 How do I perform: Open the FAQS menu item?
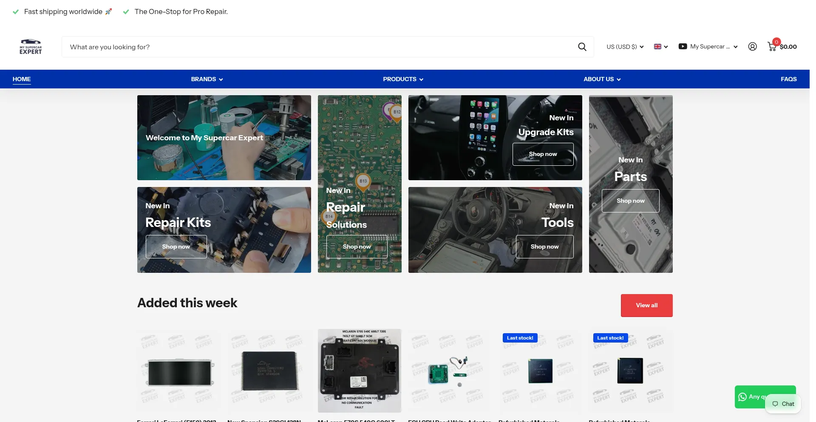coord(788,79)
